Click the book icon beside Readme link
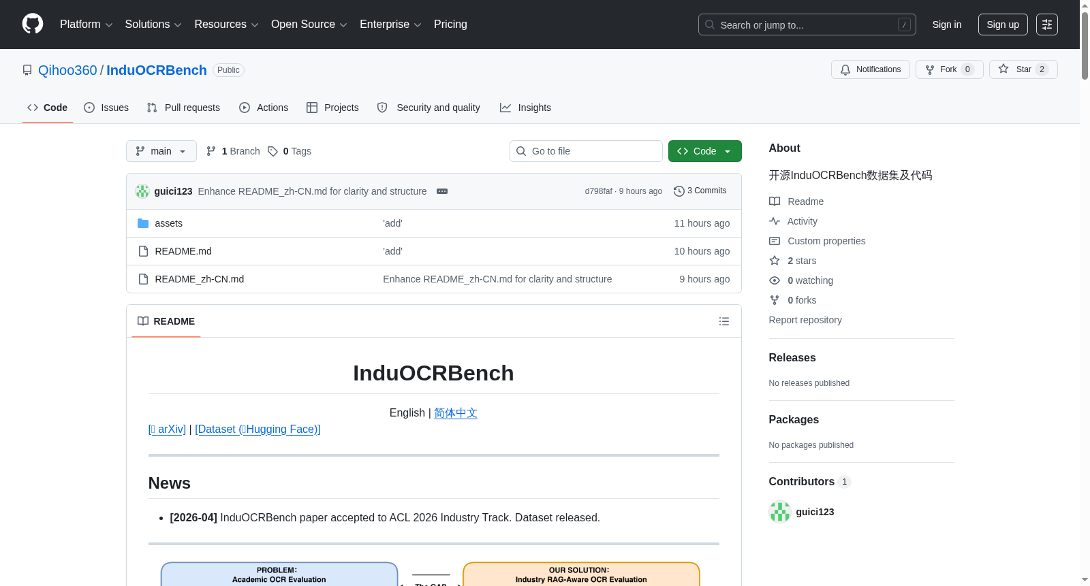Image resolution: width=1090 pixels, height=586 pixels. coord(775,201)
